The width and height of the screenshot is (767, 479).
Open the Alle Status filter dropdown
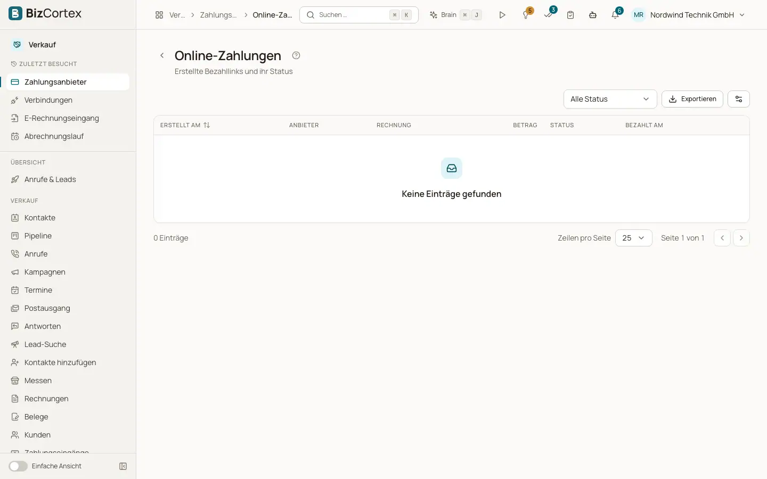click(x=610, y=99)
